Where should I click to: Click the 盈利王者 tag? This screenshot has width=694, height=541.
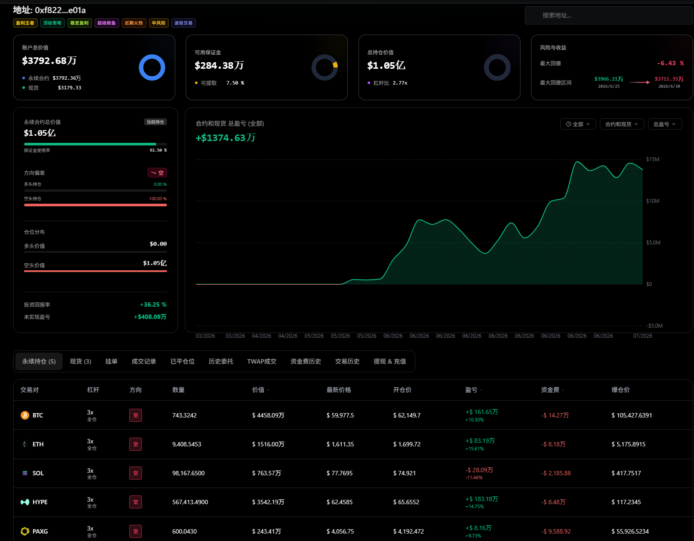(25, 23)
